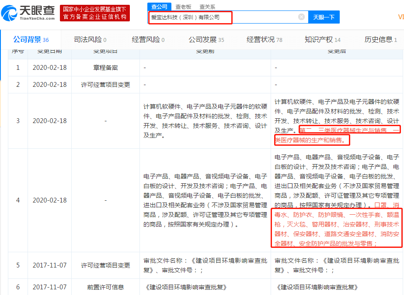Viewport: 404px width, 295px height.
Task: Click the sequence number 3 cell
Action: pos(18,121)
